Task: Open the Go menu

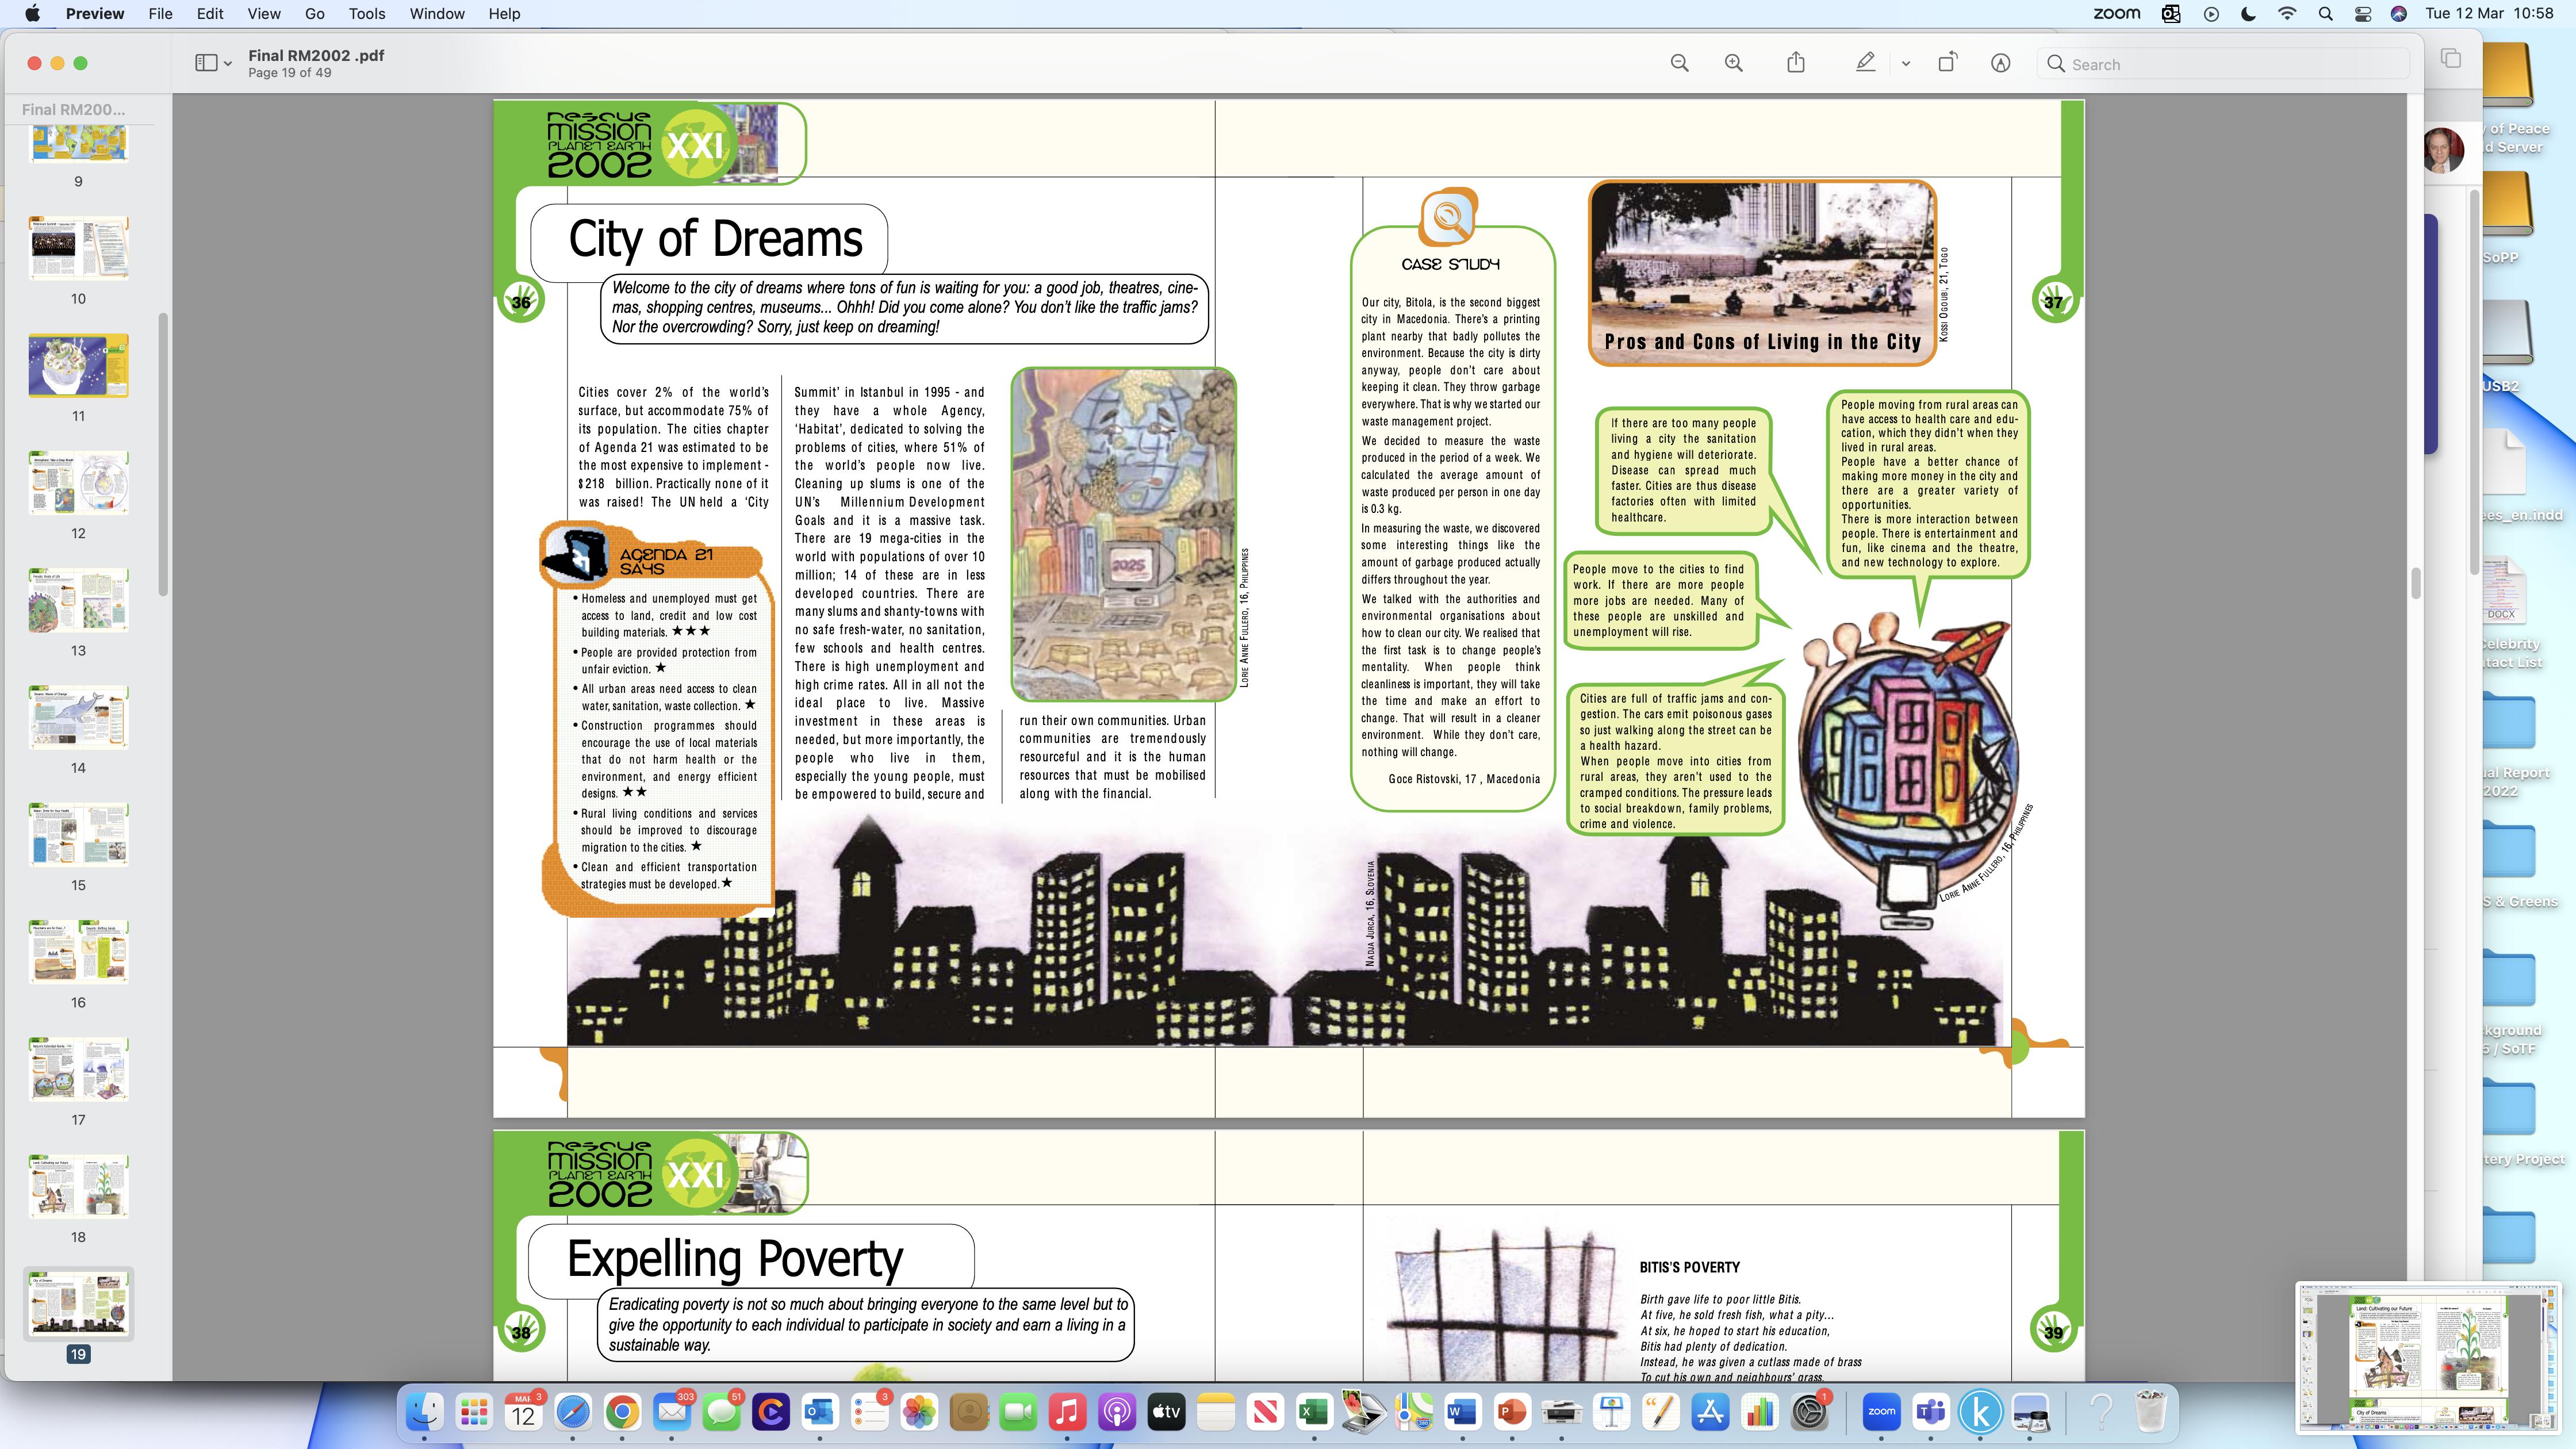Action: click(314, 14)
